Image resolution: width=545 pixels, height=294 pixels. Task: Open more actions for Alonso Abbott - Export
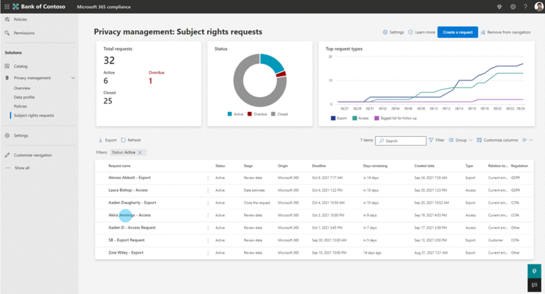(208, 178)
